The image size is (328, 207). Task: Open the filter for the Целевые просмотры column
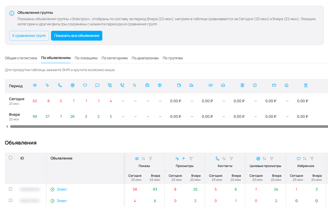272,159
